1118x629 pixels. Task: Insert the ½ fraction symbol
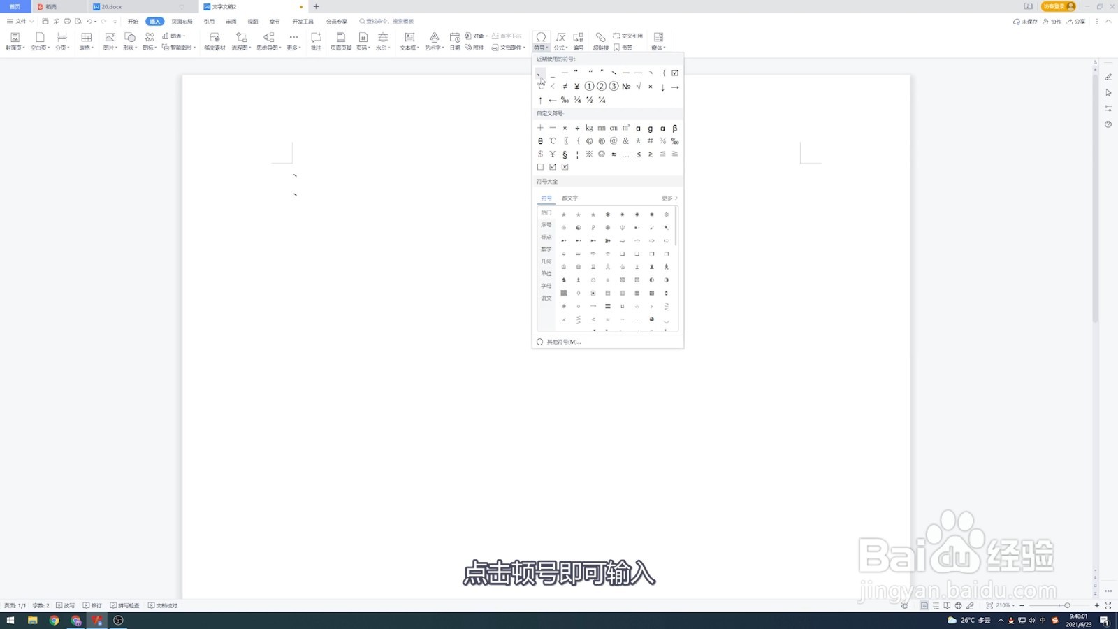click(x=589, y=100)
